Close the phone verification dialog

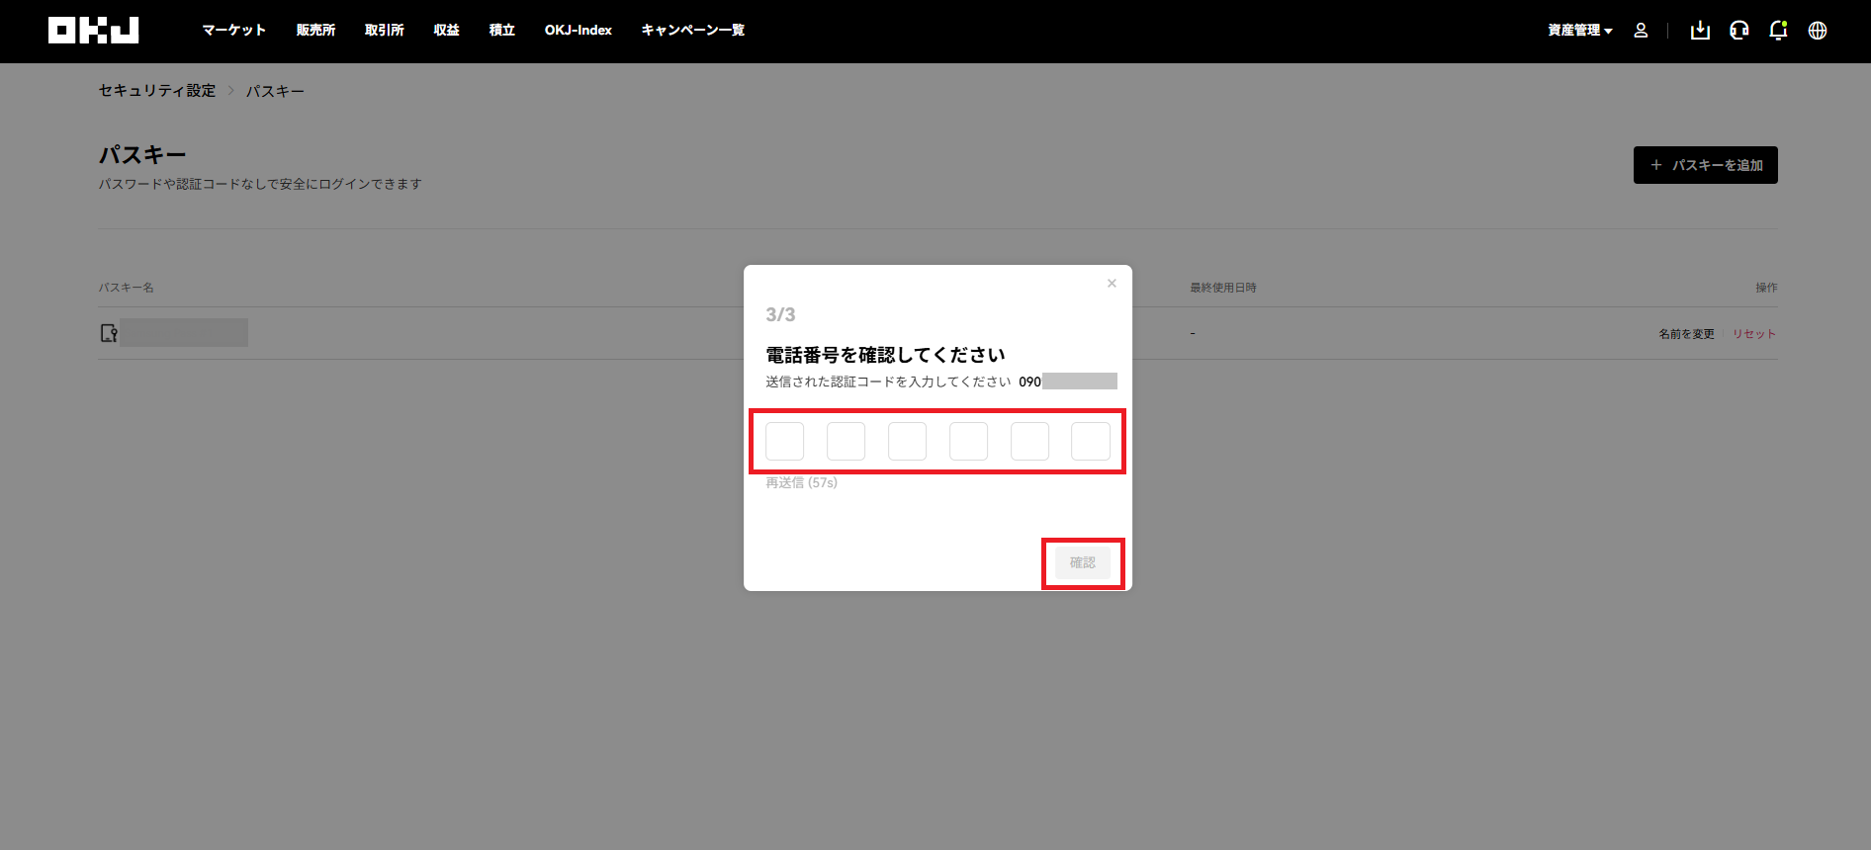click(x=1112, y=284)
